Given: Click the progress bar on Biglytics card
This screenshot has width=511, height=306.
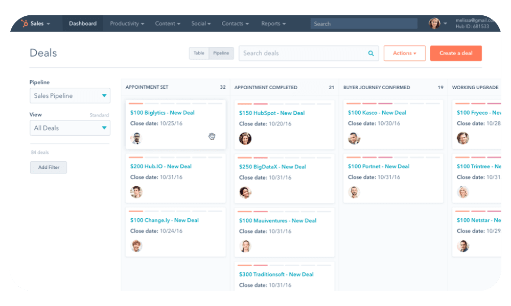Looking at the screenshot, I should [175, 104].
